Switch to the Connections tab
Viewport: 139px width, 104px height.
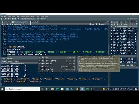[128, 22]
